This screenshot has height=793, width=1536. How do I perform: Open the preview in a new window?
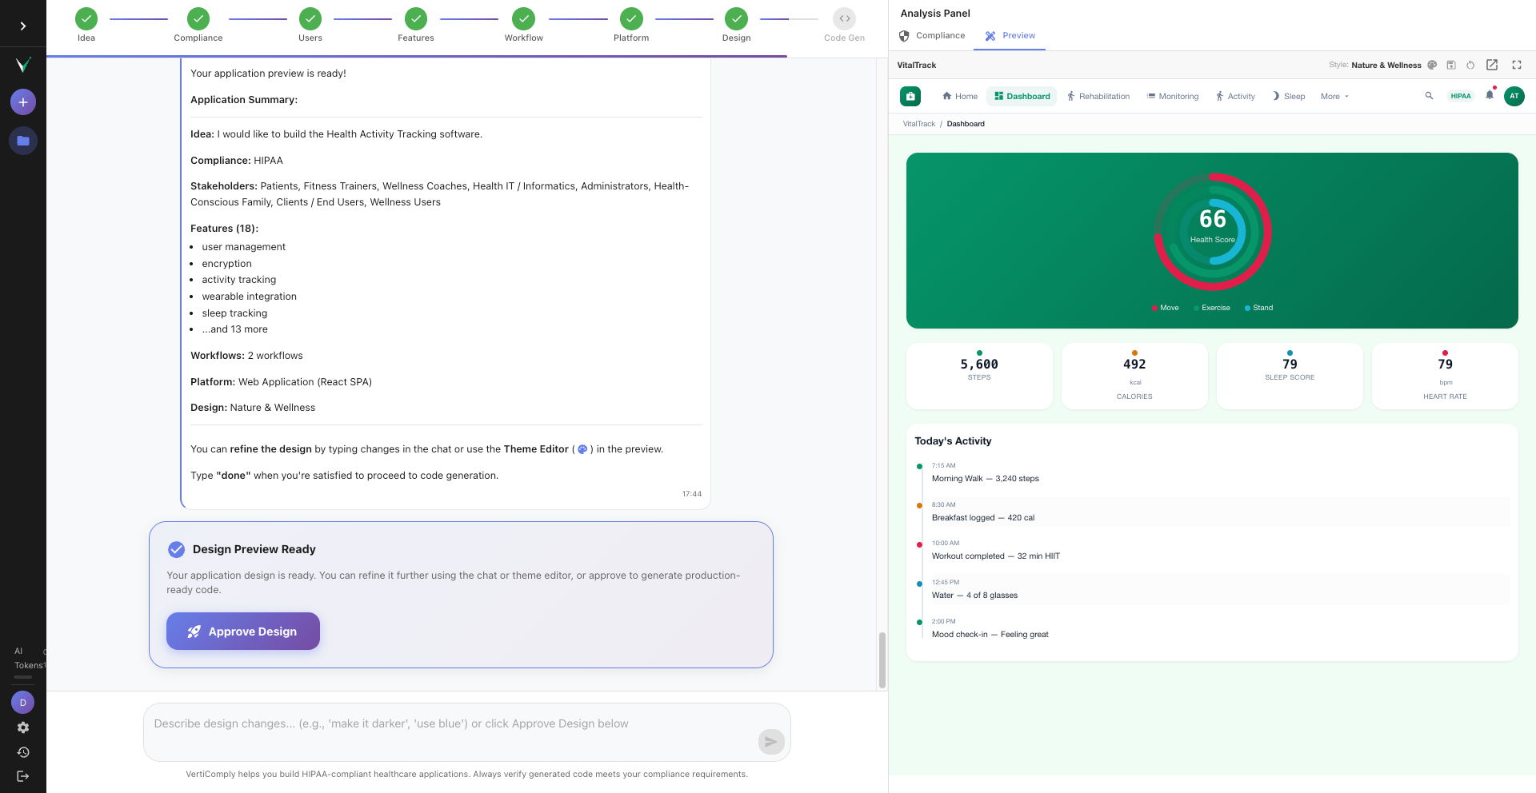1493,65
